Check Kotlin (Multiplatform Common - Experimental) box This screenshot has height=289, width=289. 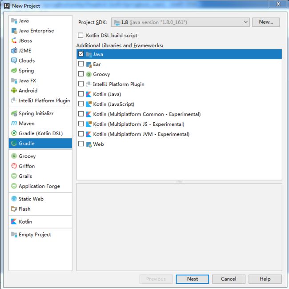coord(81,114)
